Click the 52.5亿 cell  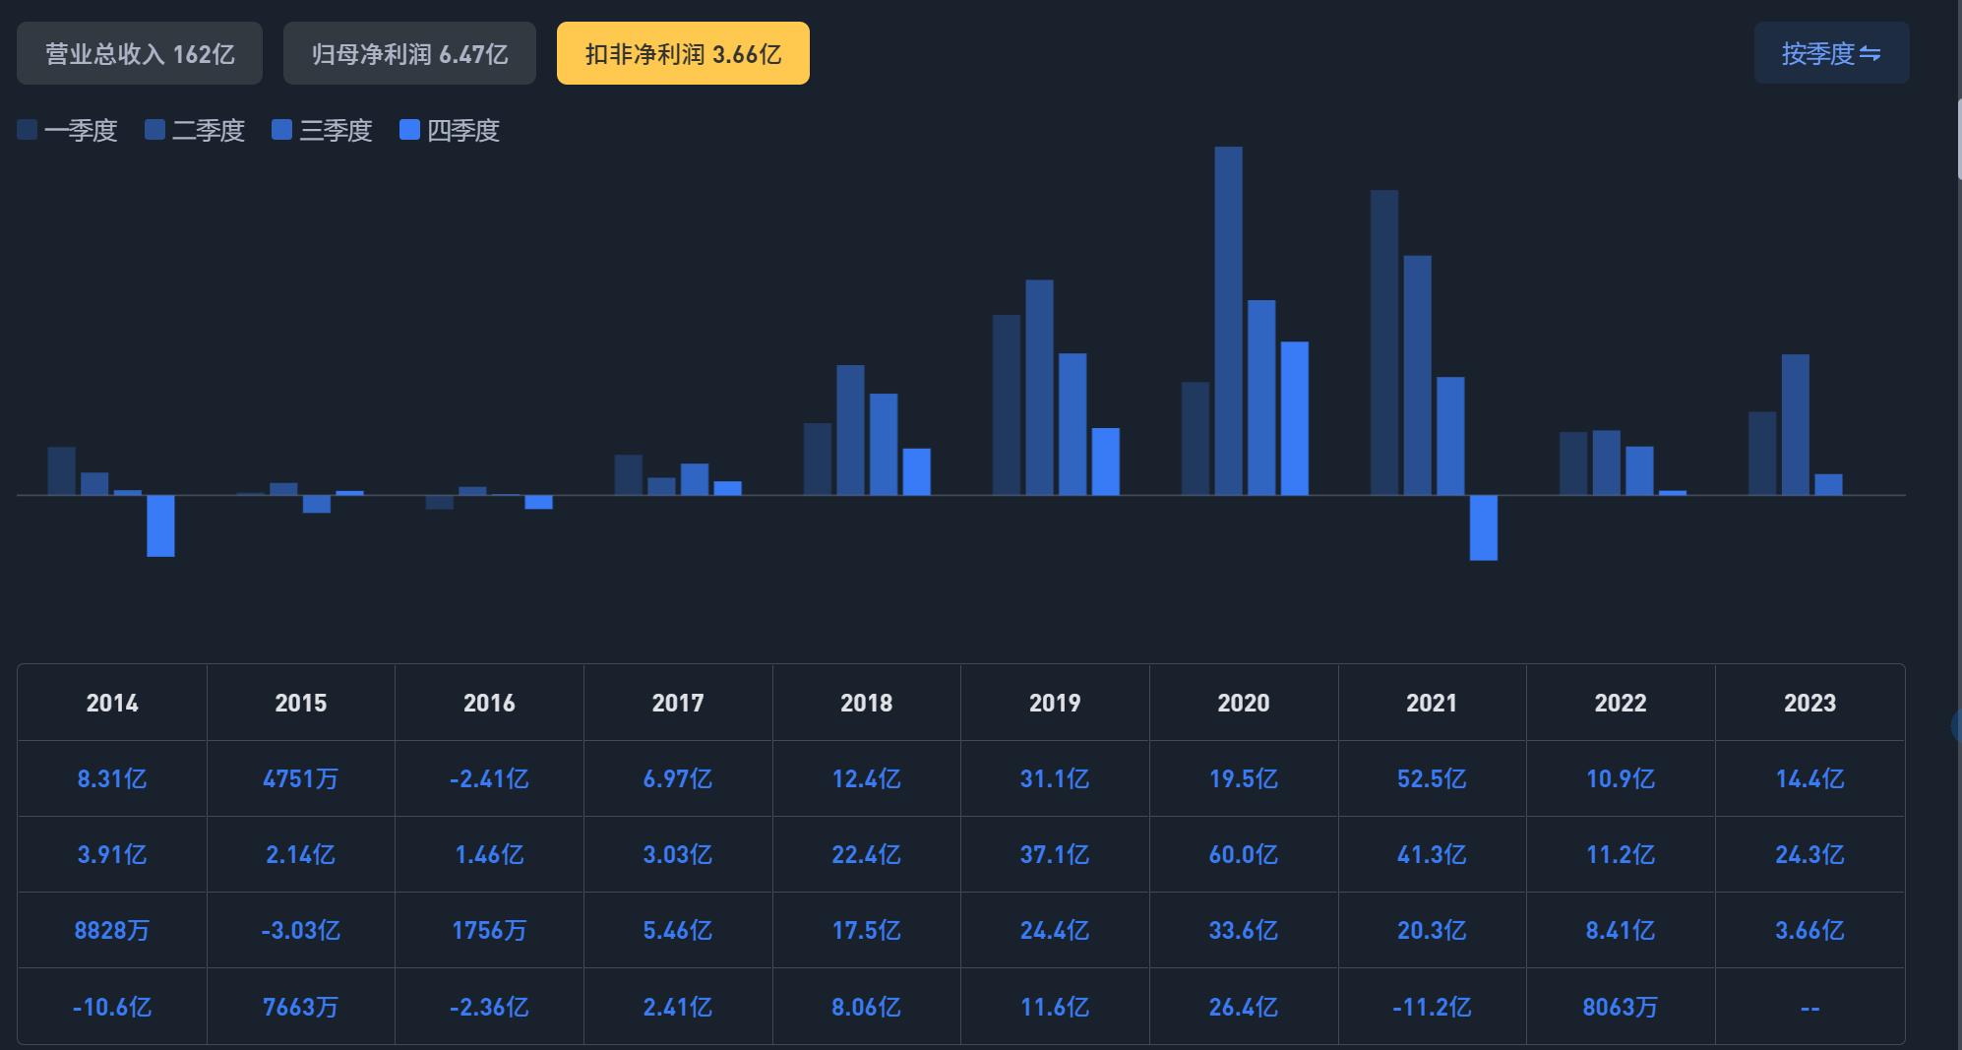[1432, 778]
